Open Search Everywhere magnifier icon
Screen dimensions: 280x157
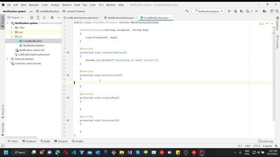pyautogui.click(x=277, y=11)
